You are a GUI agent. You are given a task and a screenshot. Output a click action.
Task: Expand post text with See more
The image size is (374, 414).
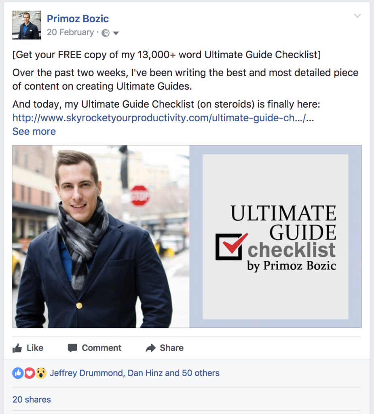[34, 131]
